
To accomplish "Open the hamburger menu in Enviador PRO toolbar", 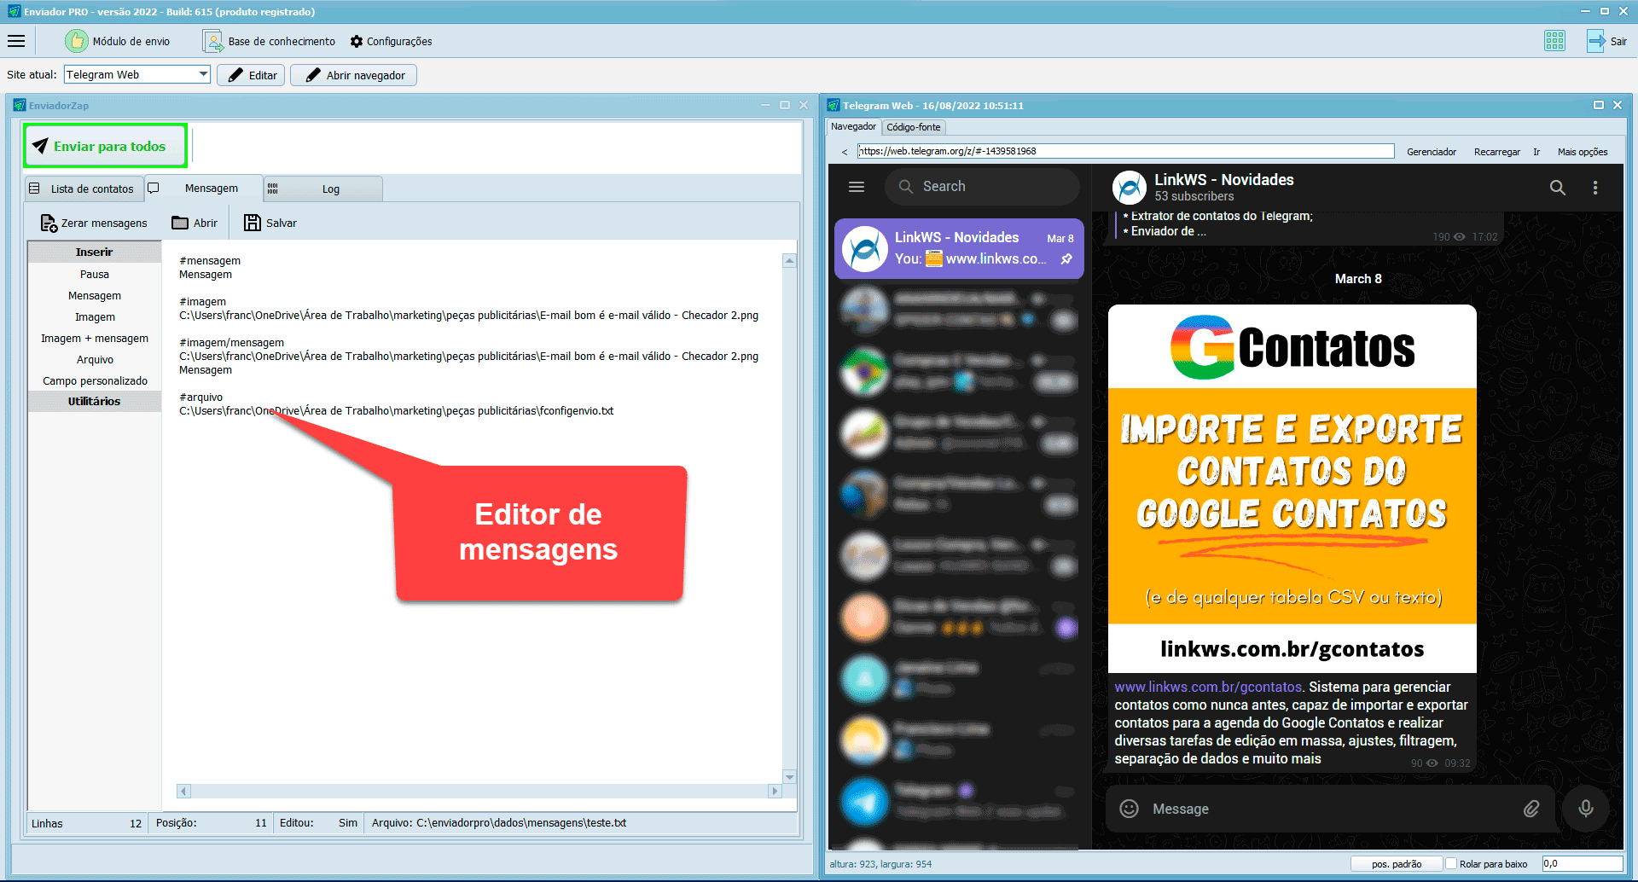I will pyautogui.click(x=16, y=41).
